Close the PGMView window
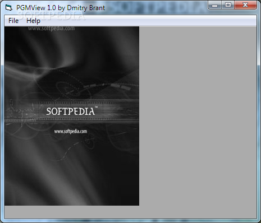 click(x=245, y=5)
